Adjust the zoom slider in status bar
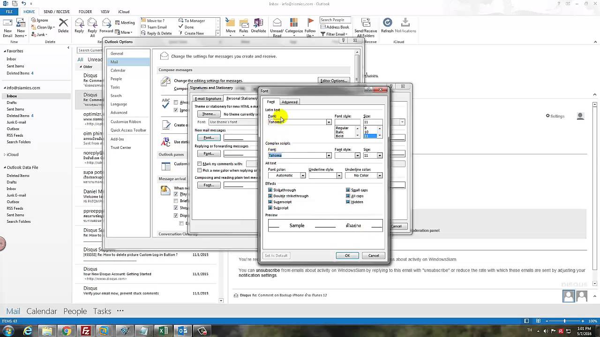The image size is (600, 337). [x=564, y=321]
